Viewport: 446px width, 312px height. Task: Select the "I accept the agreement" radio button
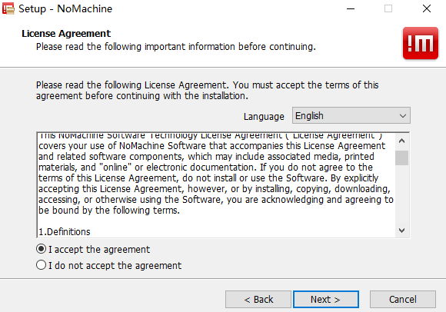[x=42, y=249]
